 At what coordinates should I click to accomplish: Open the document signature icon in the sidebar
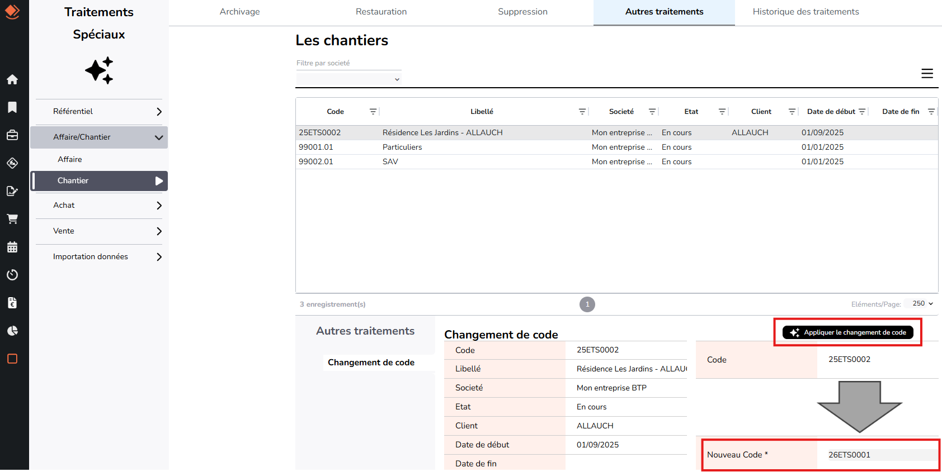[x=12, y=191]
